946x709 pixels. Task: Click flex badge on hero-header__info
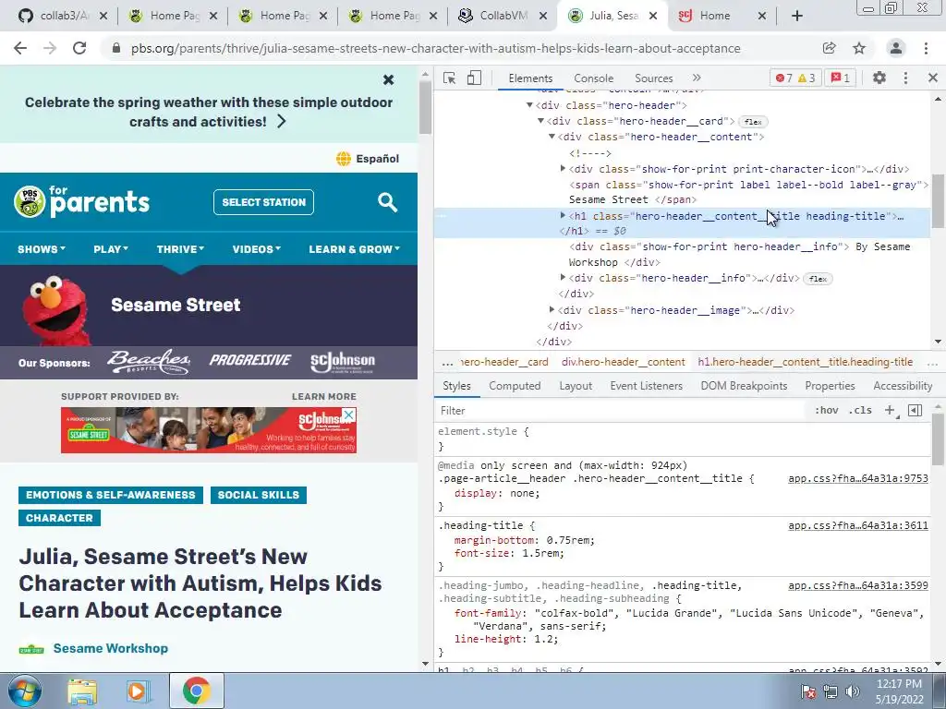818,279
